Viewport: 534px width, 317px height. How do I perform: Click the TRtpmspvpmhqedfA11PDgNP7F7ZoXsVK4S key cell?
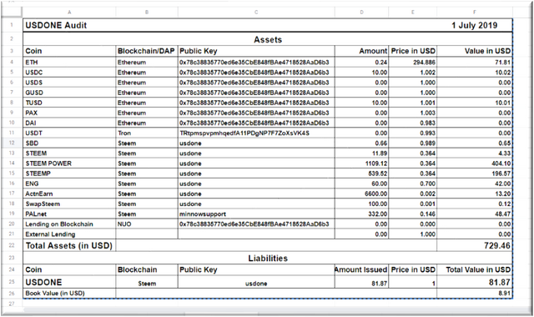click(256, 133)
